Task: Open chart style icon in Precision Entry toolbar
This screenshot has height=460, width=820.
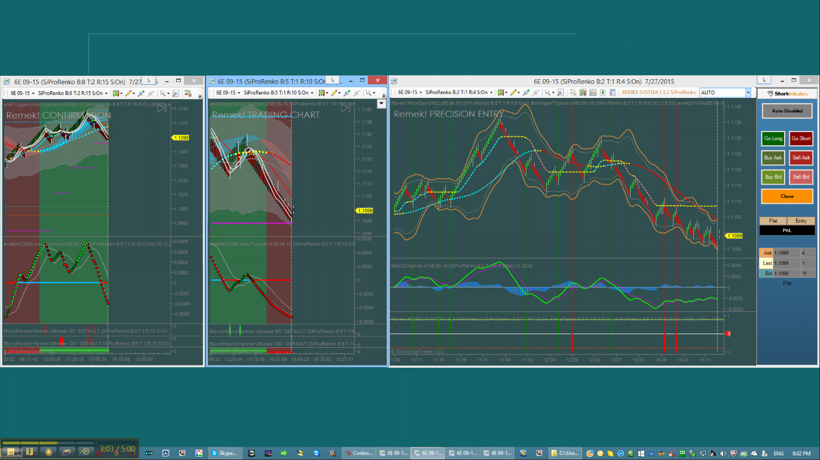Action: coord(500,92)
